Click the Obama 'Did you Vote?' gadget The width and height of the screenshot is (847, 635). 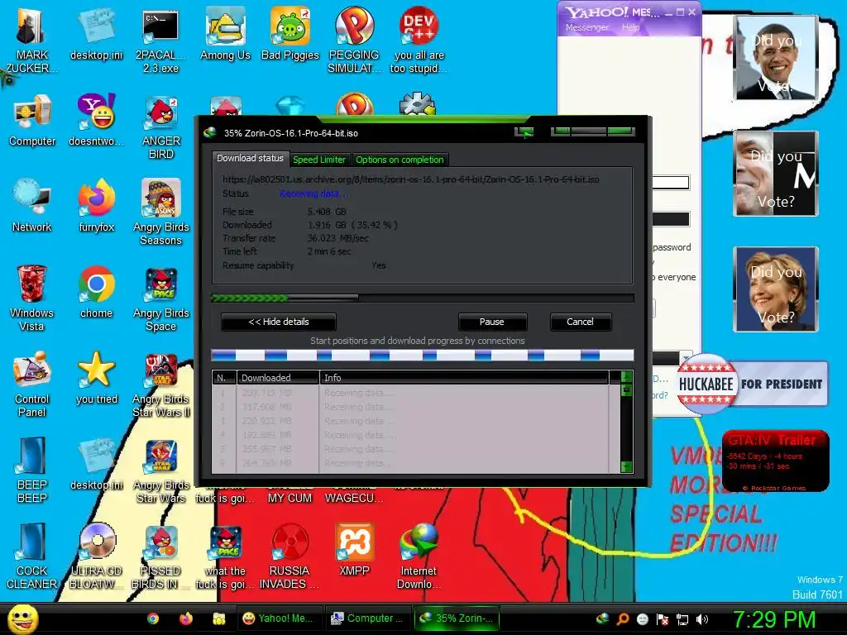point(776,58)
